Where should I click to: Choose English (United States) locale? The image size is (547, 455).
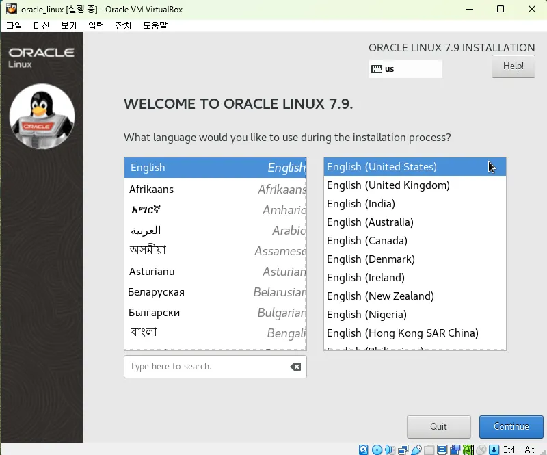[415, 167]
